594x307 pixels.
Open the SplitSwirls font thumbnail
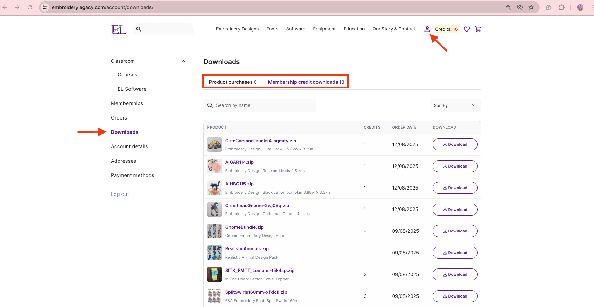[x=214, y=296]
